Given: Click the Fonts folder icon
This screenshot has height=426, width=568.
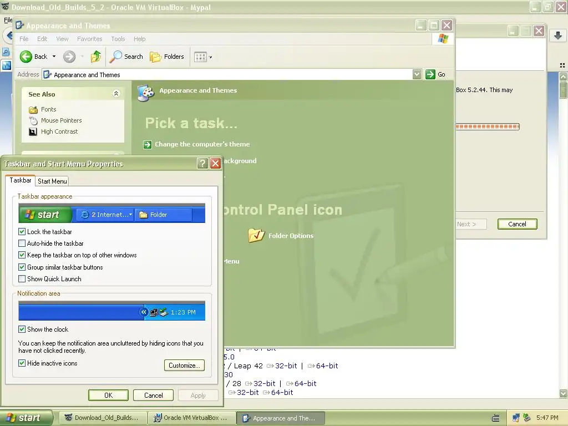Looking at the screenshot, I should [x=33, y=109].
